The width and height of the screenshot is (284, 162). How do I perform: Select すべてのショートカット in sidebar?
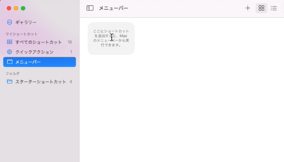click(x=40, y=42)
